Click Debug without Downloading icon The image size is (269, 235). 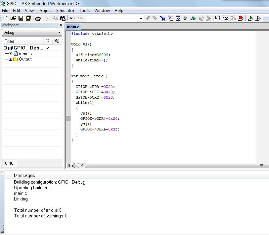point(258,18)
